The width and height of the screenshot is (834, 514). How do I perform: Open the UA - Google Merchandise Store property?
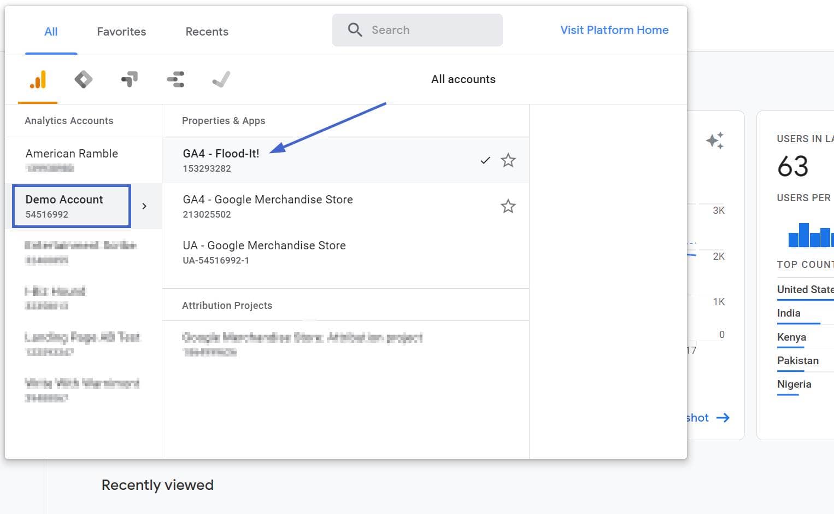point(345,252)
